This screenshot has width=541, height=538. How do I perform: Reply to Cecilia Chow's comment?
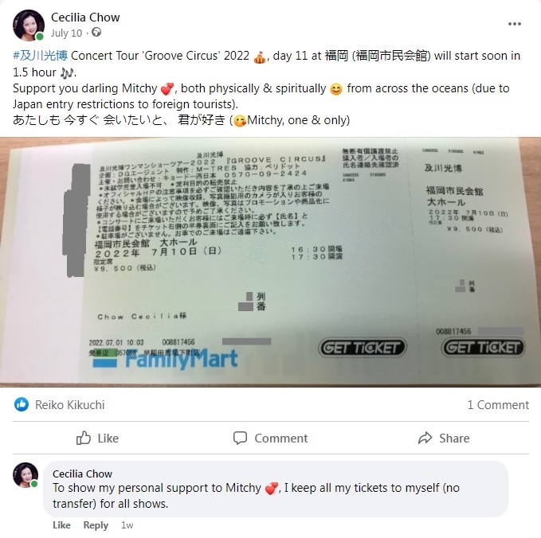(x=96, y=525)
